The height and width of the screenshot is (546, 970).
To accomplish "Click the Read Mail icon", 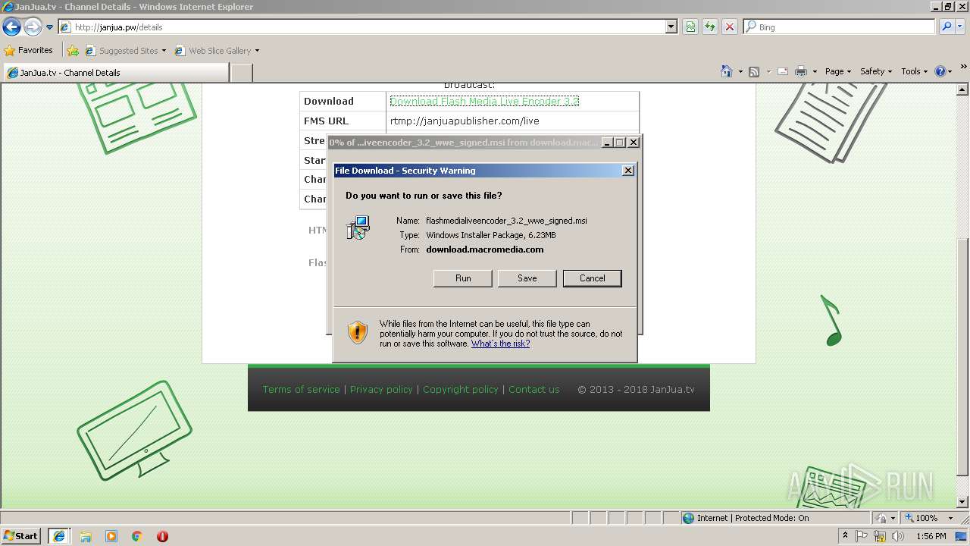I will tap(783, 71).
